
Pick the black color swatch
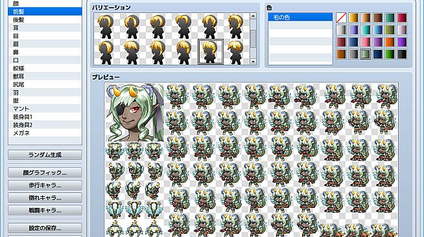(x=402, y=54)
